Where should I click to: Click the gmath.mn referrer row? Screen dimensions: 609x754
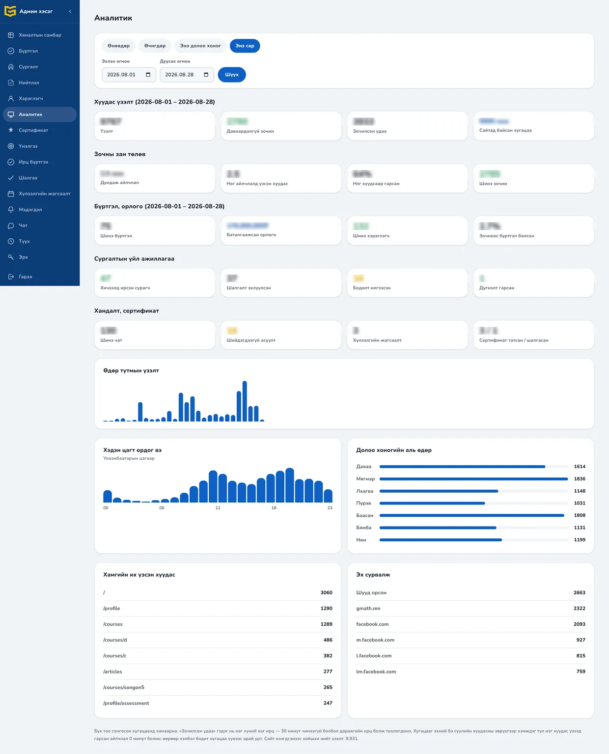tap(471, 609)
